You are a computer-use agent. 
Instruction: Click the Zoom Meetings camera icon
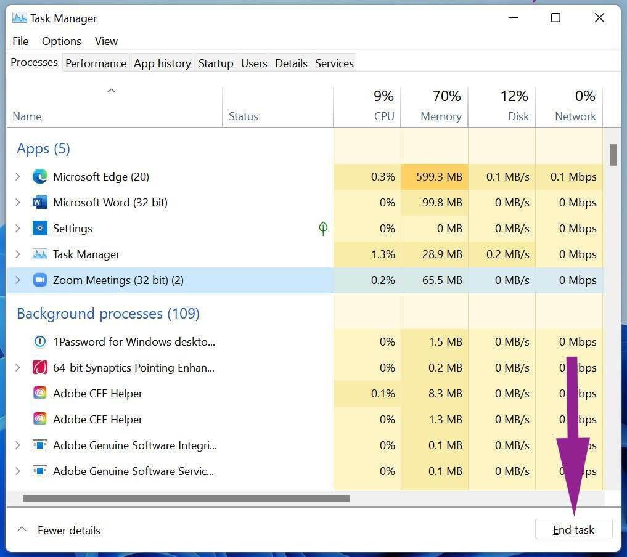[39, 280]
